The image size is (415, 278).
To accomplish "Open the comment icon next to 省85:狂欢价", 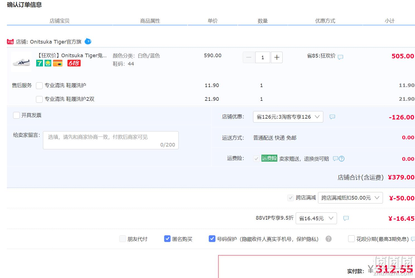I will [340, 57].
